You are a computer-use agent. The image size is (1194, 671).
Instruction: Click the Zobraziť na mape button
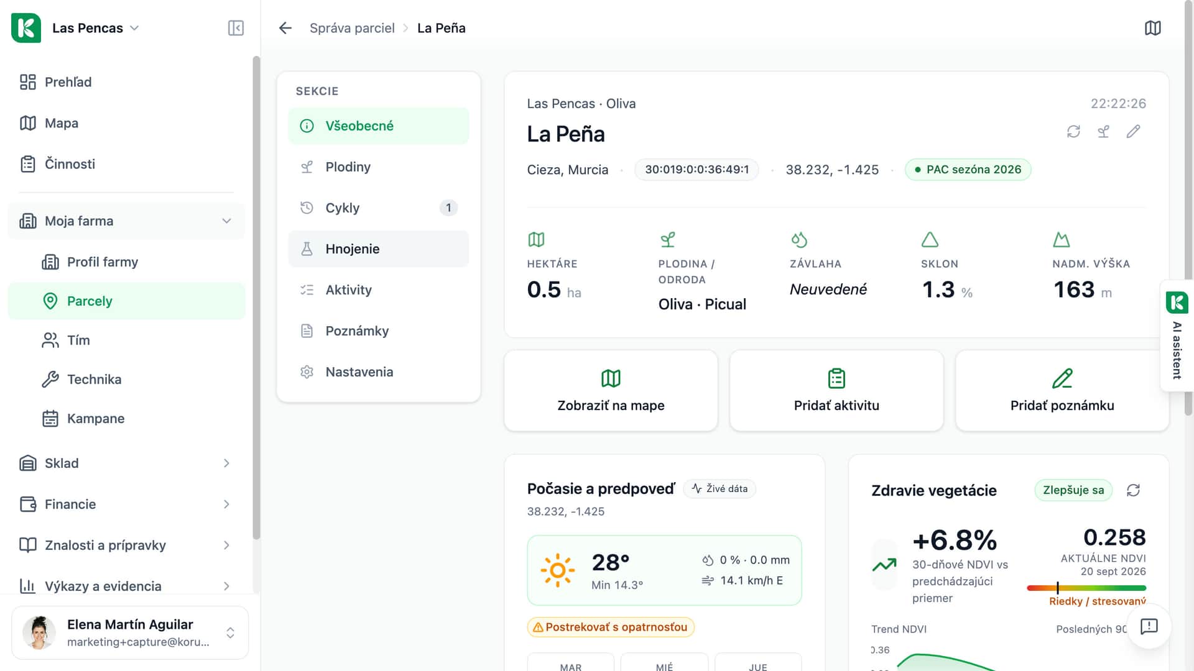(611, 391)
